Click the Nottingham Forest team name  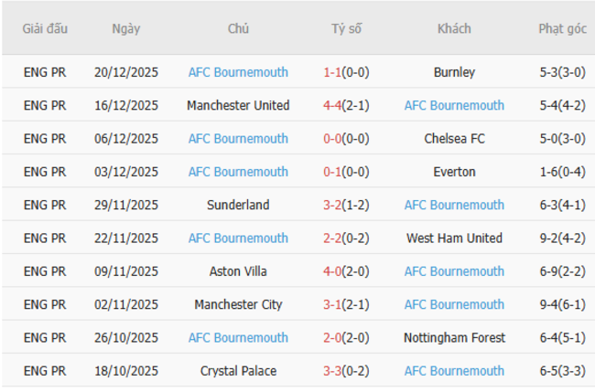pyautogui.click(x=454, y=338)
